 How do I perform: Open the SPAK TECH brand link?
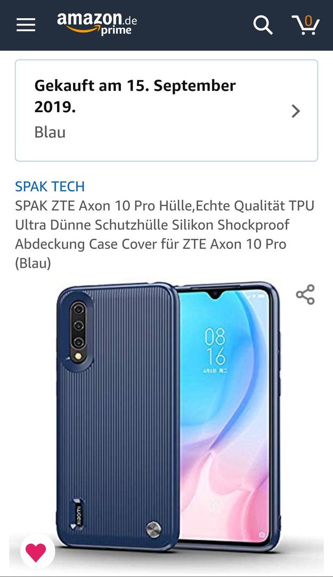[50, 186]
